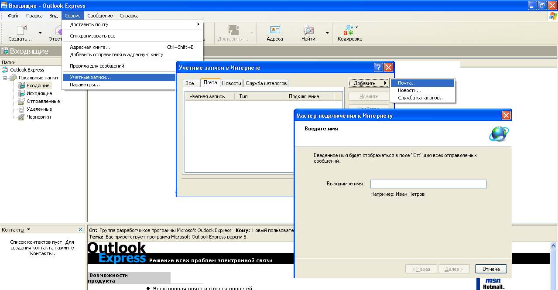Click the scroll-up arrow of the preview pane

554,246
